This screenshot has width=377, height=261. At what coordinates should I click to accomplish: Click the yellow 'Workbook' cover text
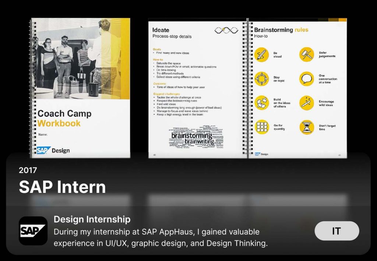[59, 123]
